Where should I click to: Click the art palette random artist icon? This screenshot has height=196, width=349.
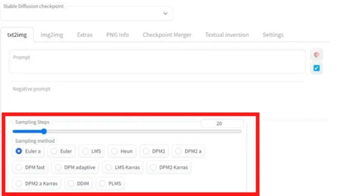pyautogui.click(x=316, y=54)
